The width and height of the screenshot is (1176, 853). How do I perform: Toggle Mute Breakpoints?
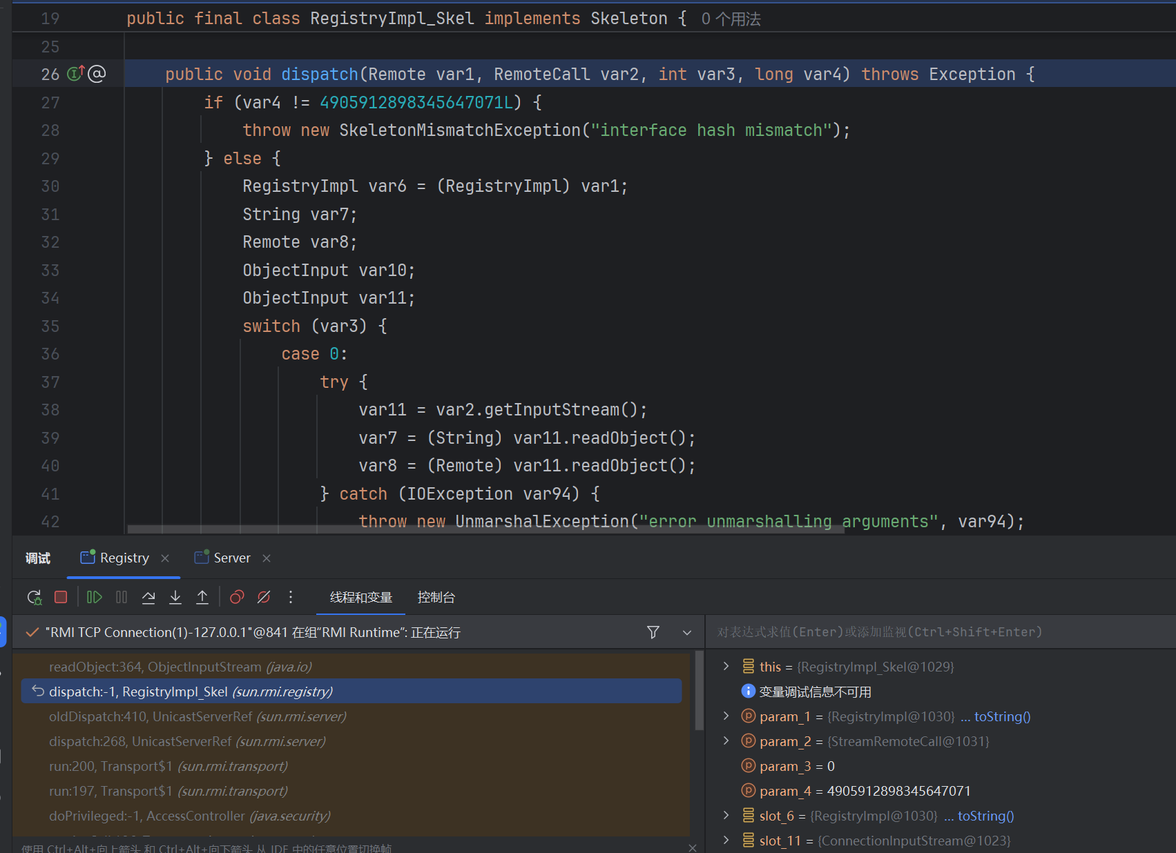[x=264, y=597]
